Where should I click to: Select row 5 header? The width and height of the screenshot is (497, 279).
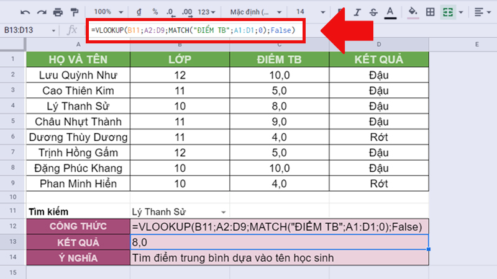point(12,121)
